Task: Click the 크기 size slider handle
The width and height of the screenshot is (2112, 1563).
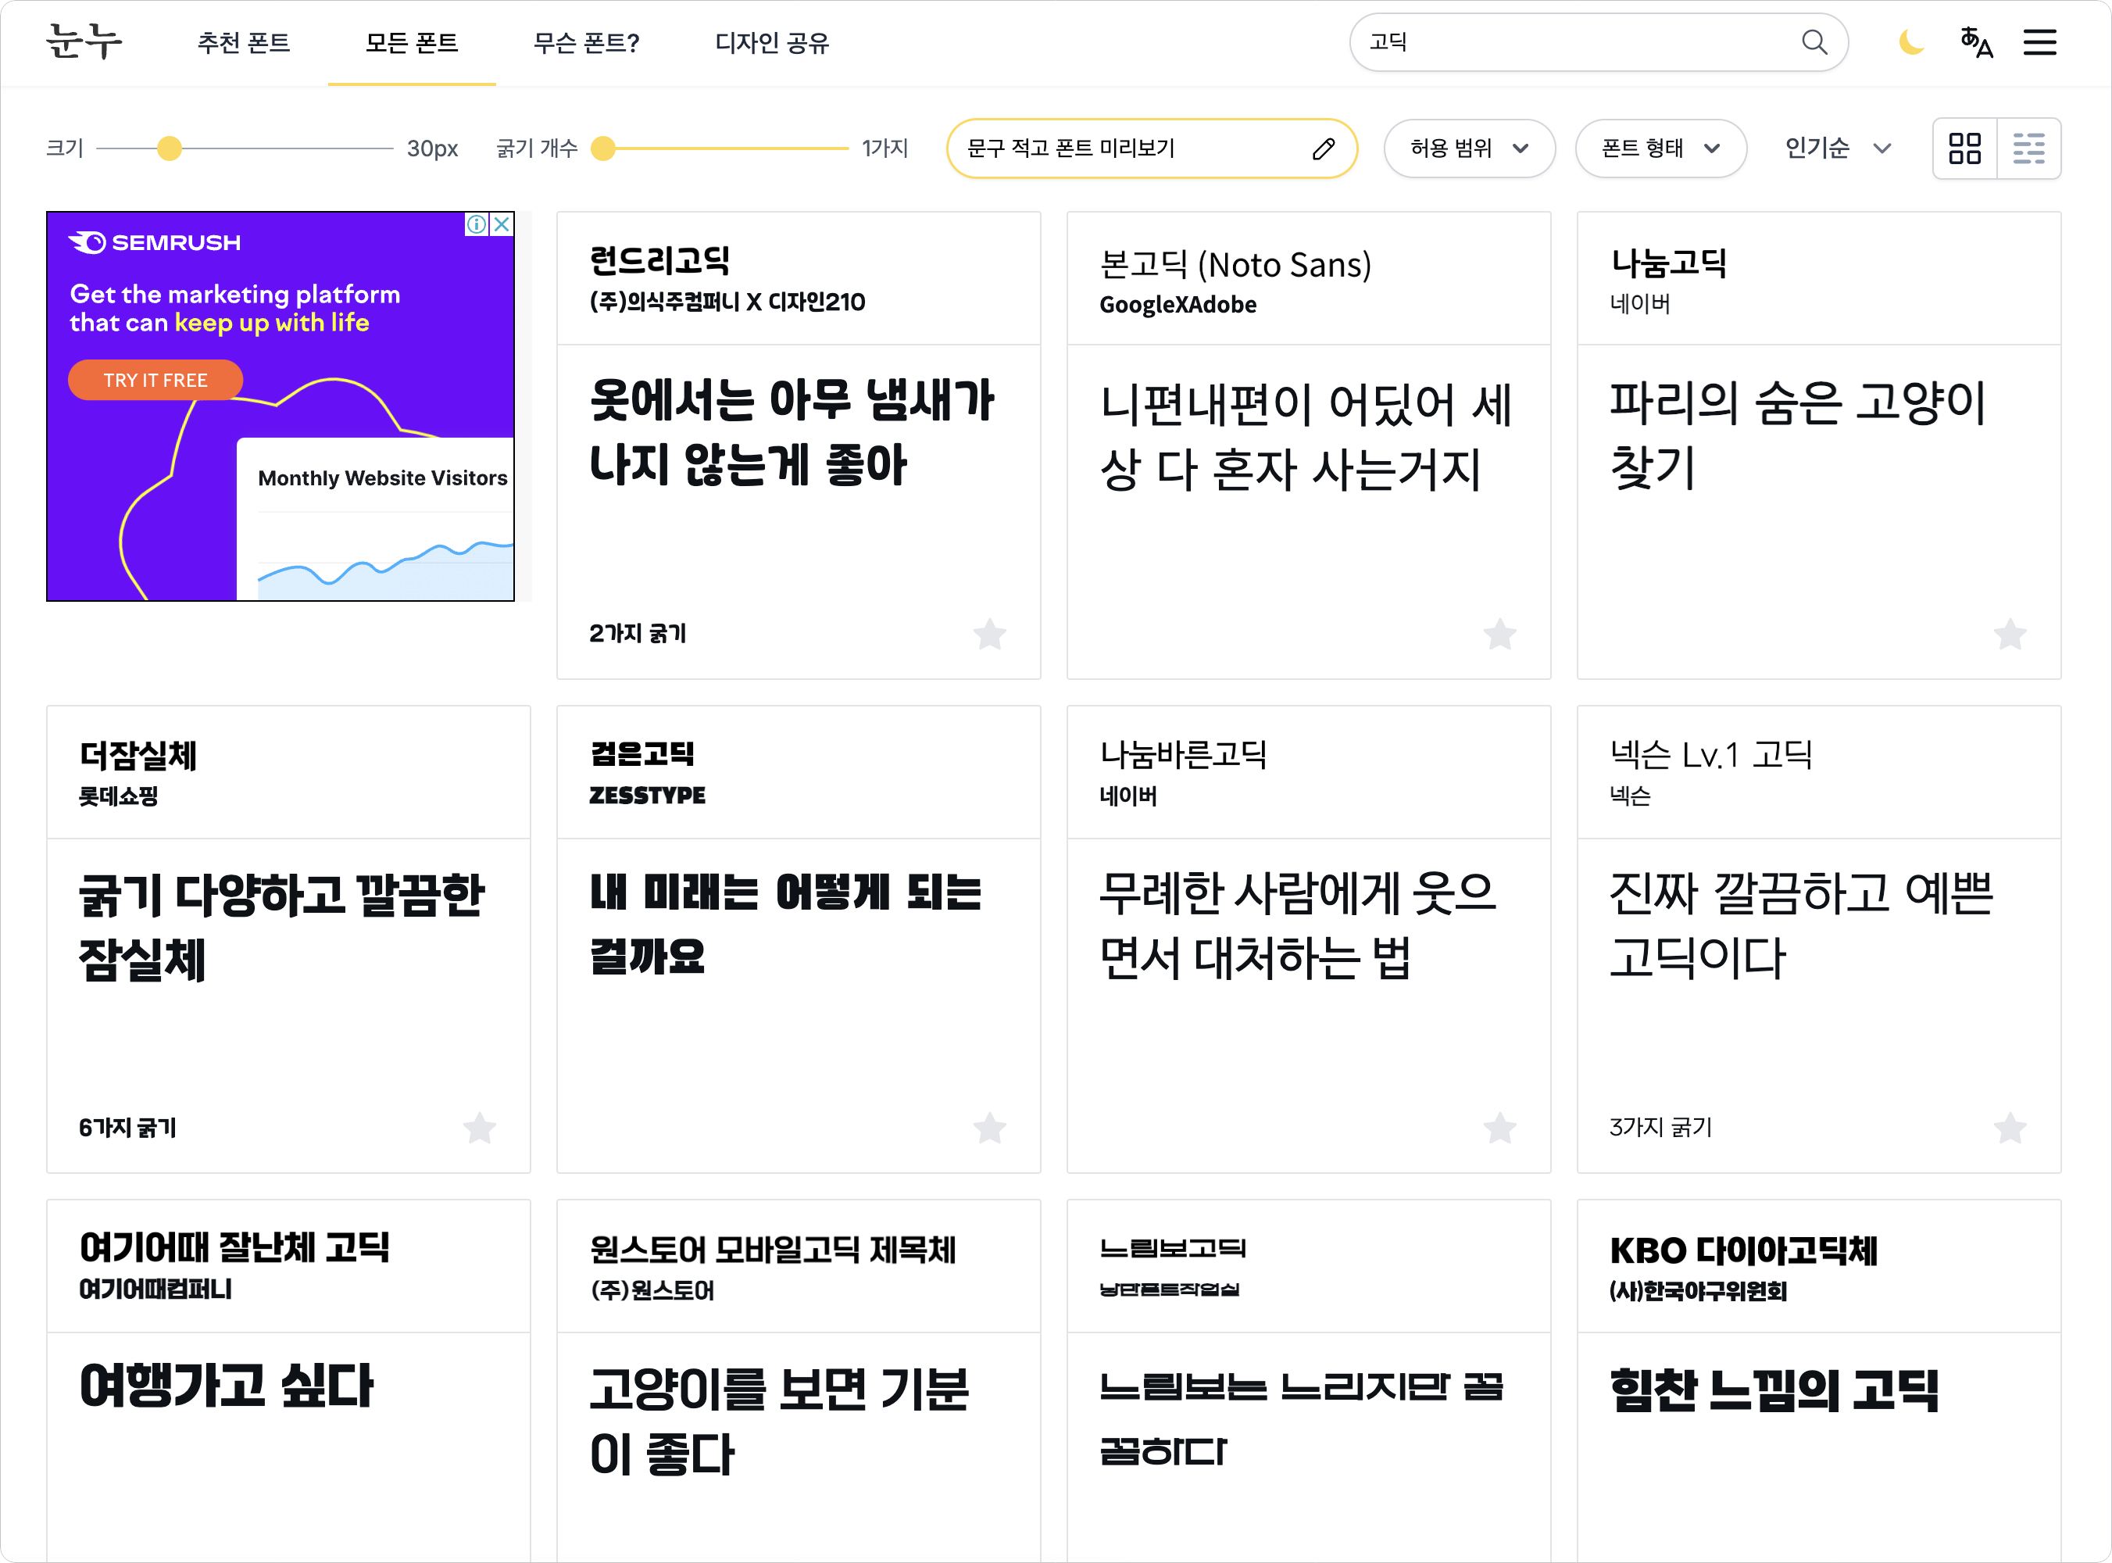Action: [170, 148]
